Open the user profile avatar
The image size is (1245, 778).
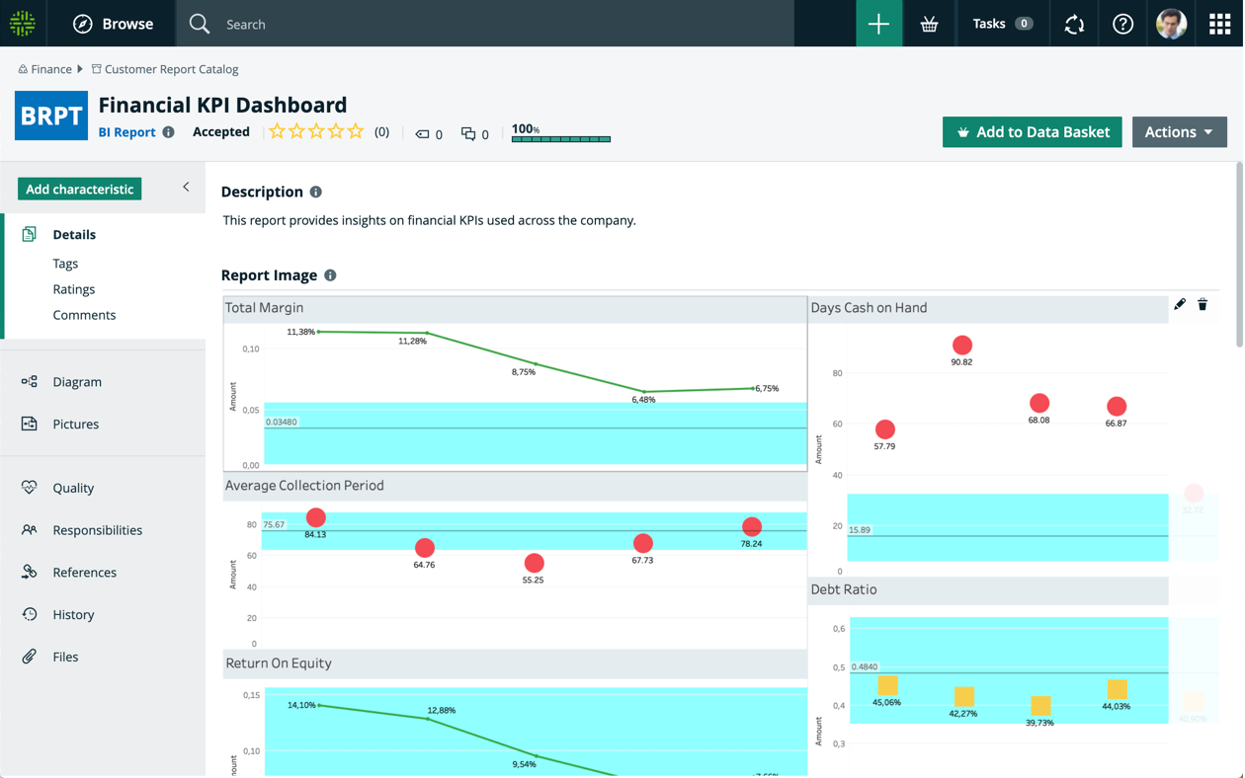[1172, 24]
